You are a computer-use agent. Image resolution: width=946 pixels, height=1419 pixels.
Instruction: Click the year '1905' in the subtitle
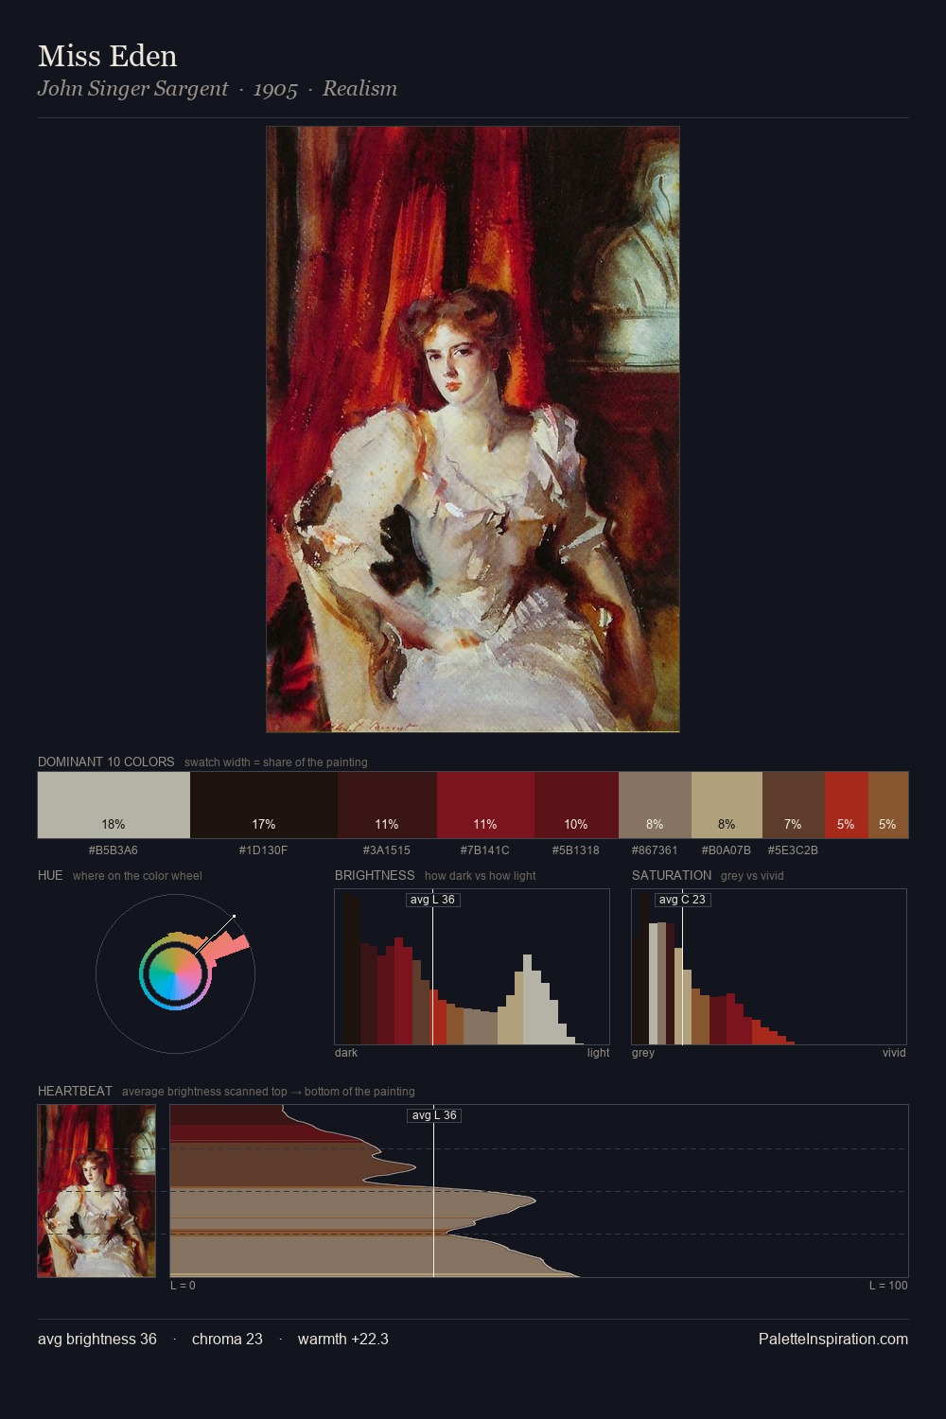[275, 89]
